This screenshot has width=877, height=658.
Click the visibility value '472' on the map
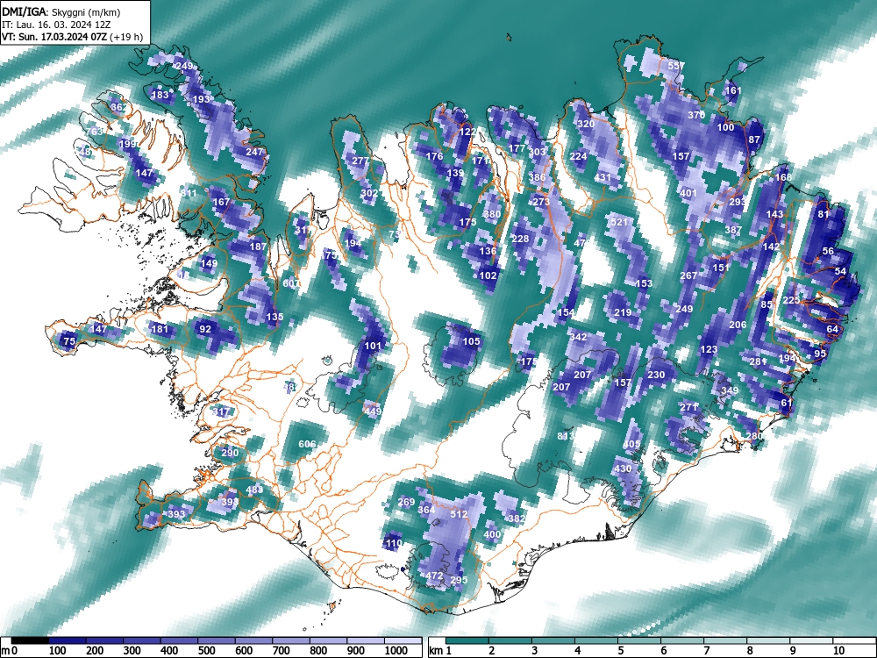click(435, 576)
